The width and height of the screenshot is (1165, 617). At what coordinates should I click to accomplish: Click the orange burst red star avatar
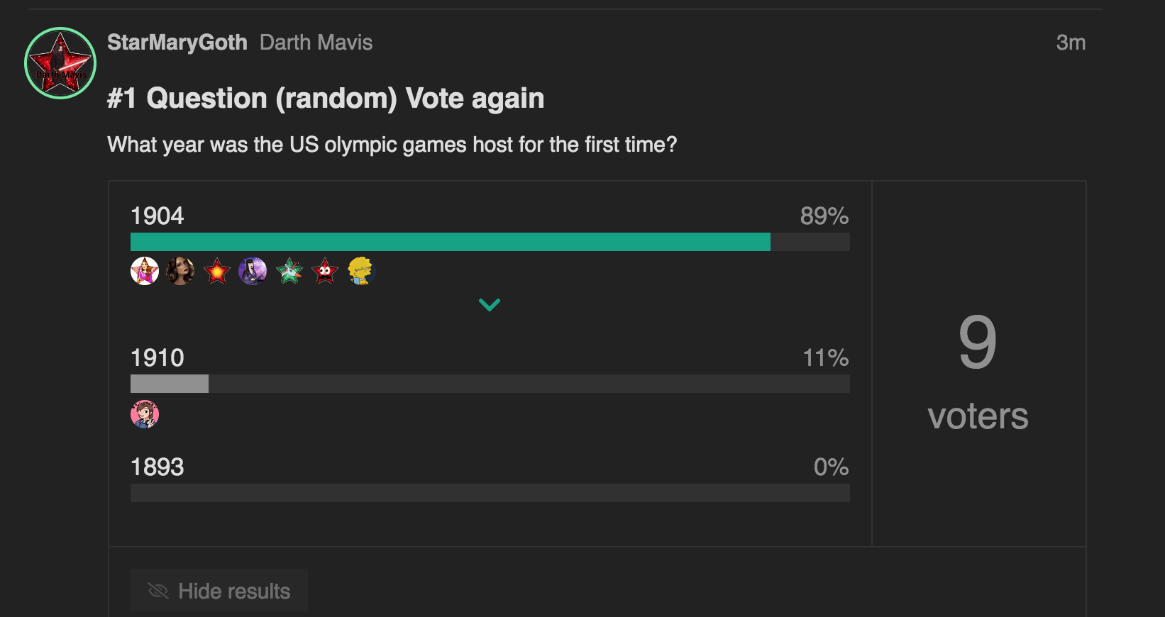coord(217,271)
